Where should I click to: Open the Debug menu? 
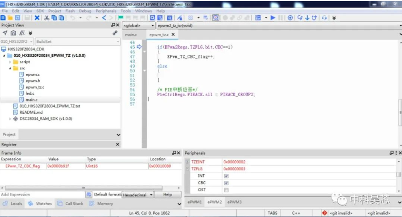(x=85, y=11)
